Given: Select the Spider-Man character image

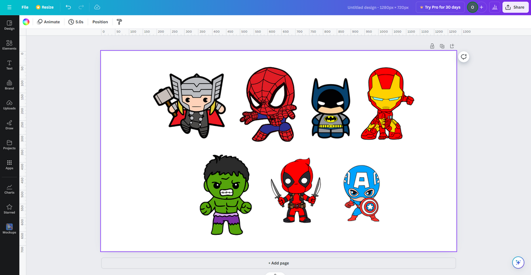Looking at the screenshot, I should click(x=268, y=104).
